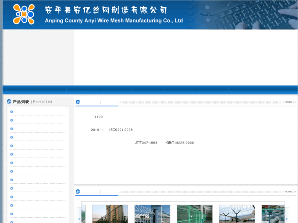298x223 pixels.
Task: Click the third bullet icon in Product List
Action: pos(11,129)
